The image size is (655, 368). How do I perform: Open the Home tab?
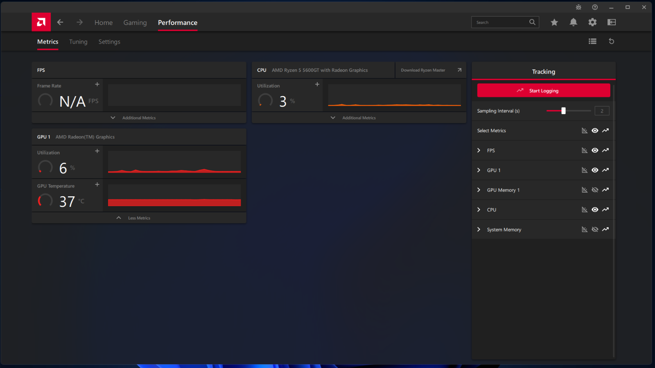(x=104, y=22)
